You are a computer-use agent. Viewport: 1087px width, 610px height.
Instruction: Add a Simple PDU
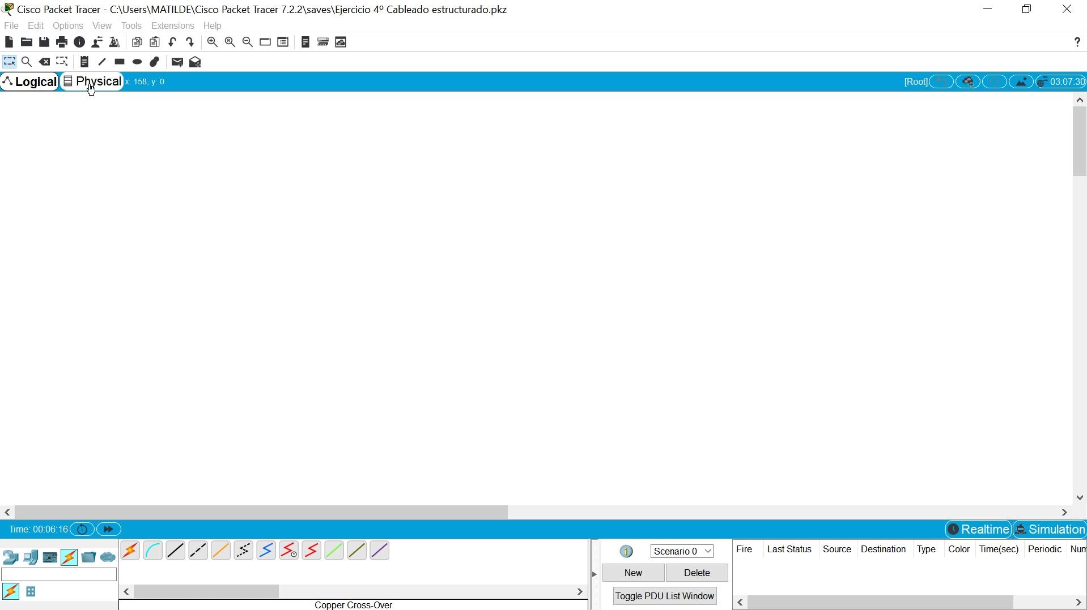pos(177,62)
